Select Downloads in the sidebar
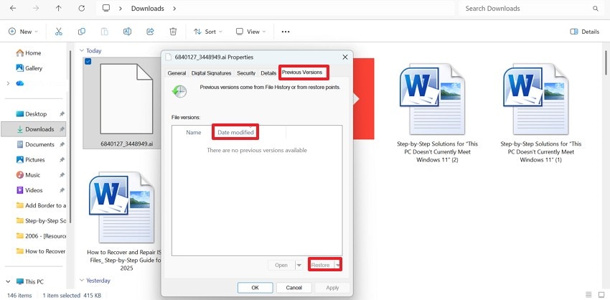 coord(34,129)
